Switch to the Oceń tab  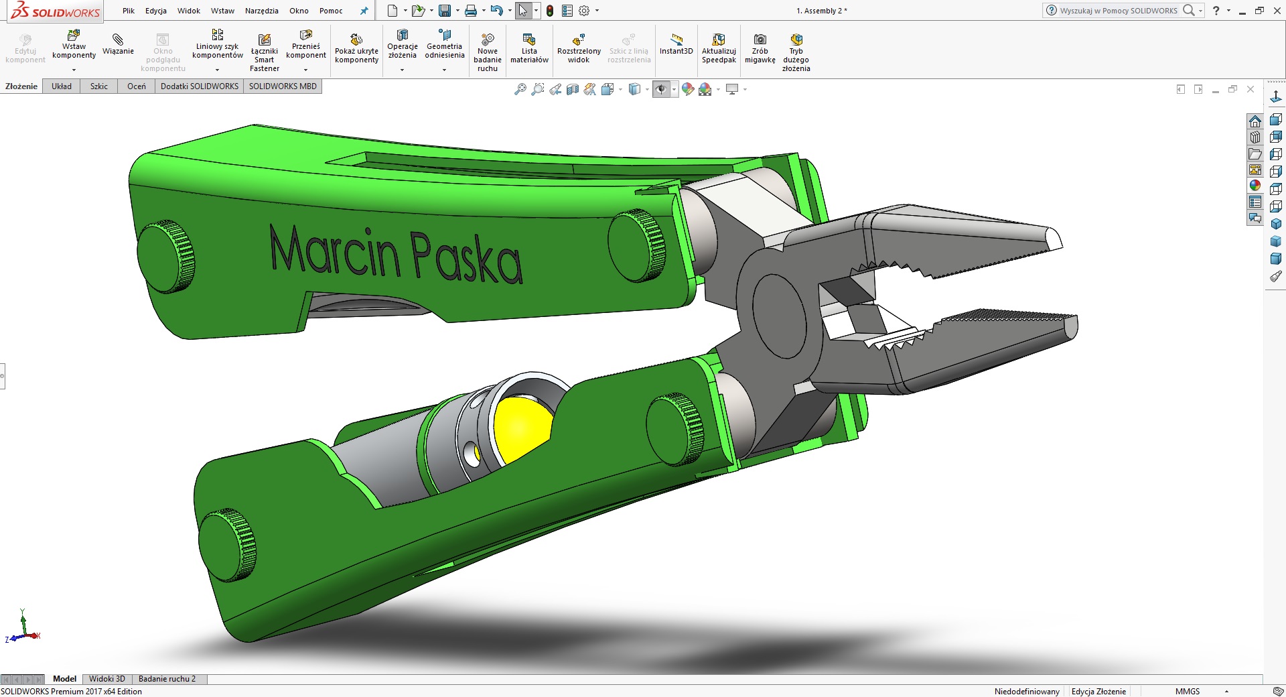[137, 86]
